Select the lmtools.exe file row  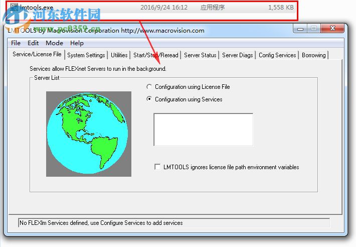pos(152,8)
